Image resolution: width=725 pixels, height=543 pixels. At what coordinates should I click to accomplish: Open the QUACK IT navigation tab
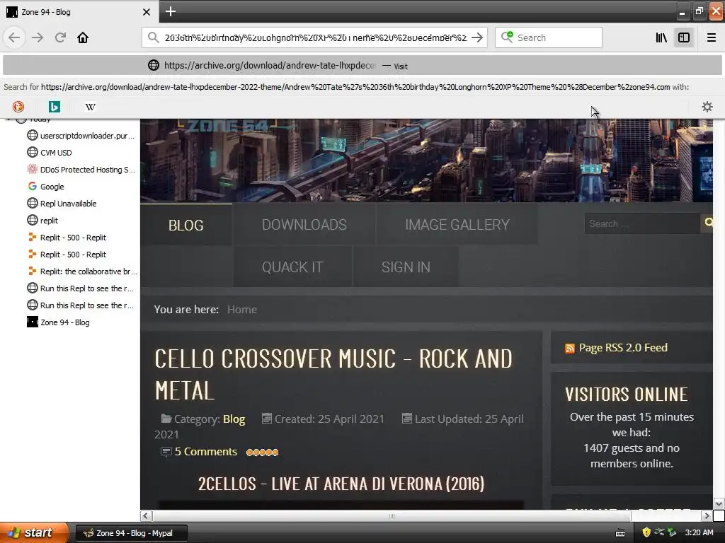point(292,267)
